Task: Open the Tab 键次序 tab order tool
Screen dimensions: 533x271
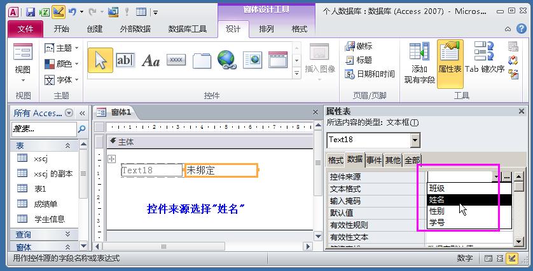Action: click(485, 58)
